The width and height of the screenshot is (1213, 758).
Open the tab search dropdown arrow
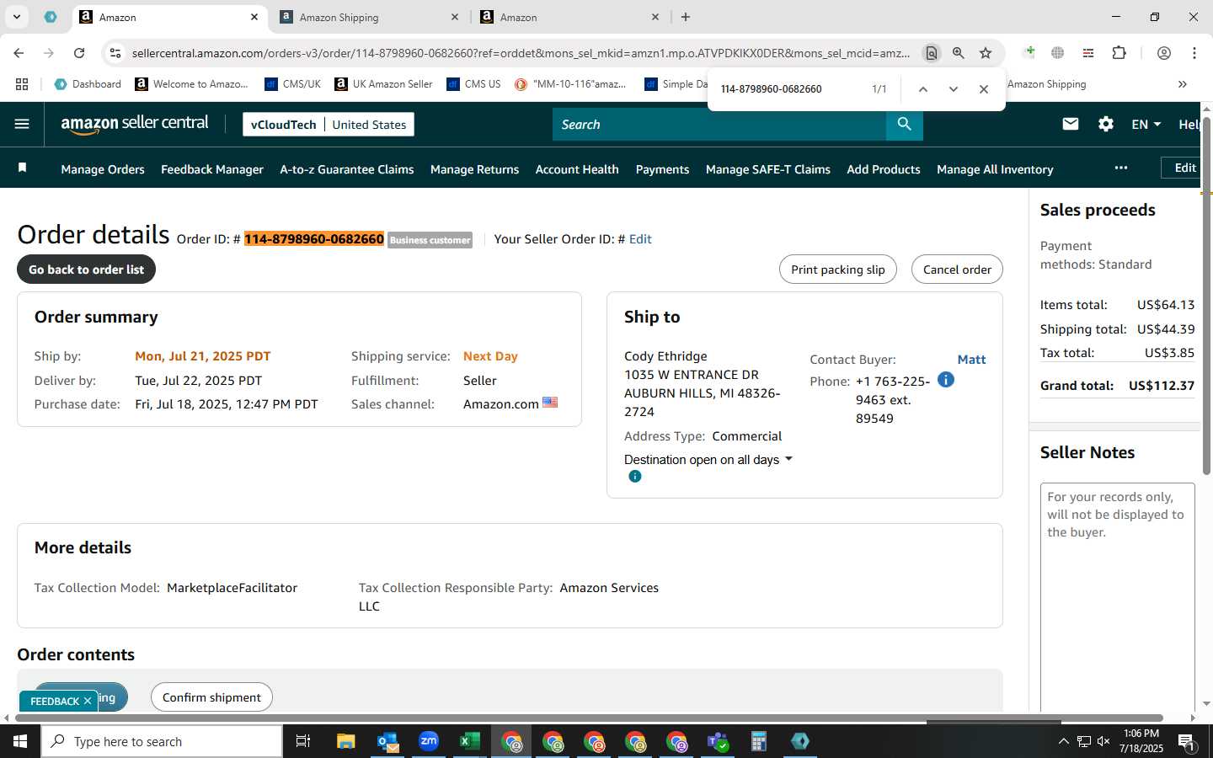click(x=16, y=17)
